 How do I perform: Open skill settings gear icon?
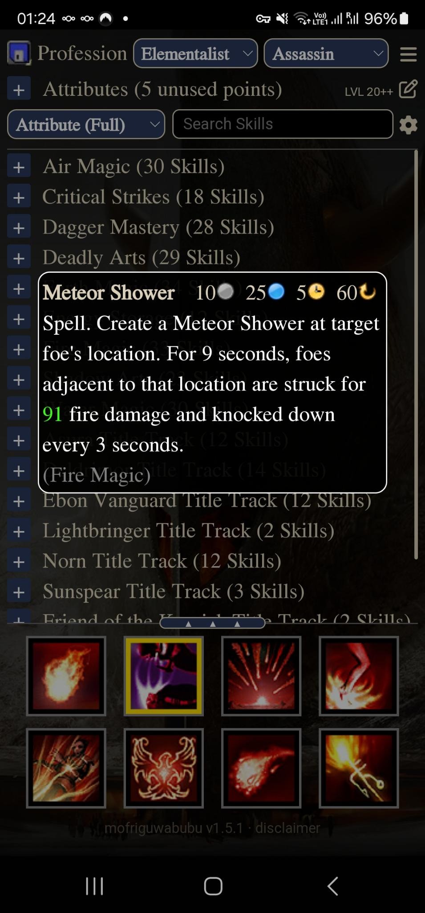pos(408,125)
